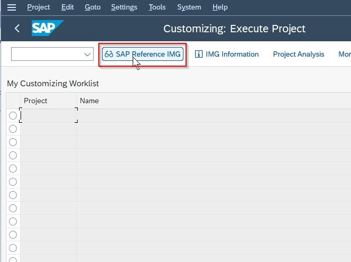Click the Project column header
351x262 pixels.
coord(48,101)
